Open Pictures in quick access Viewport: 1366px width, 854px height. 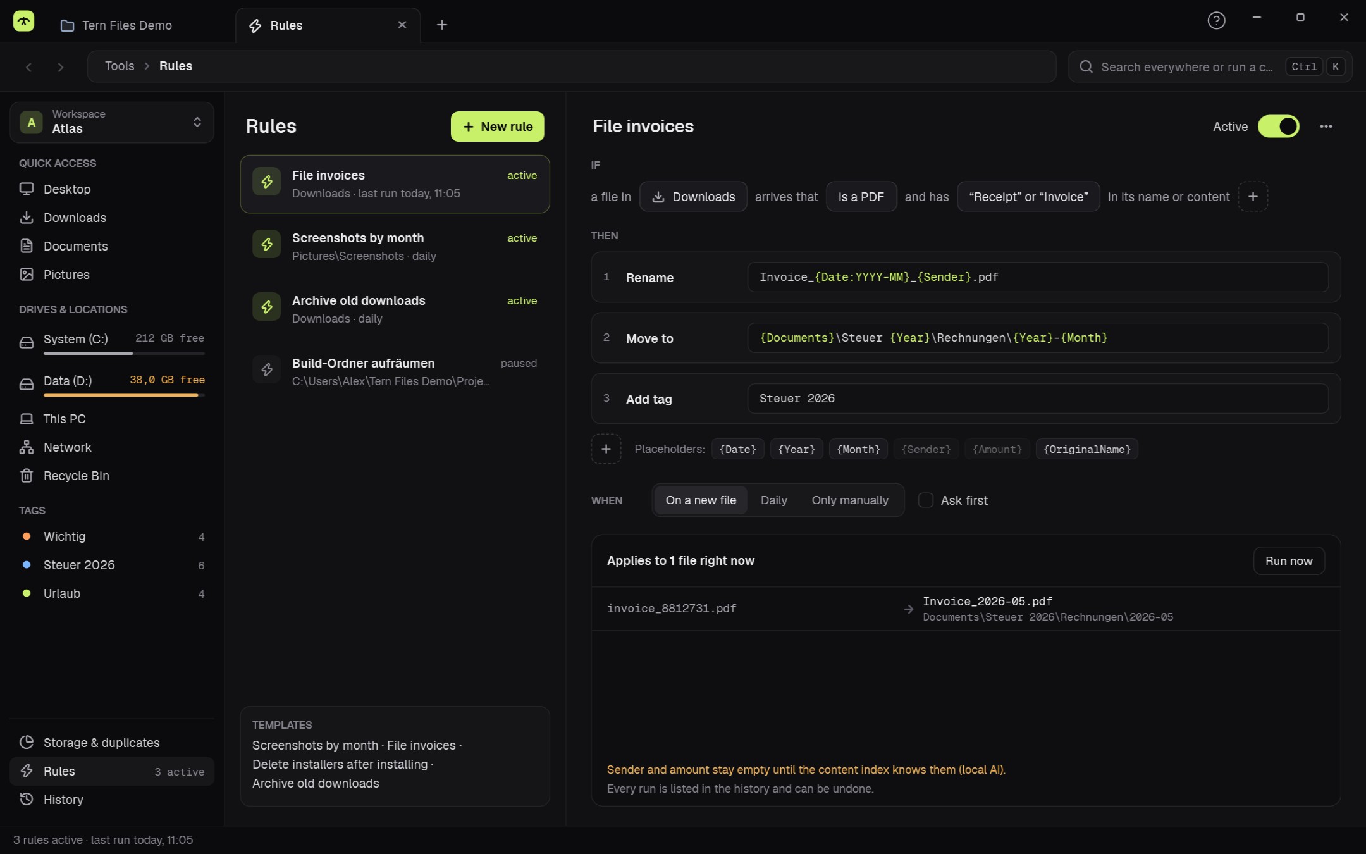pos(112,275)
